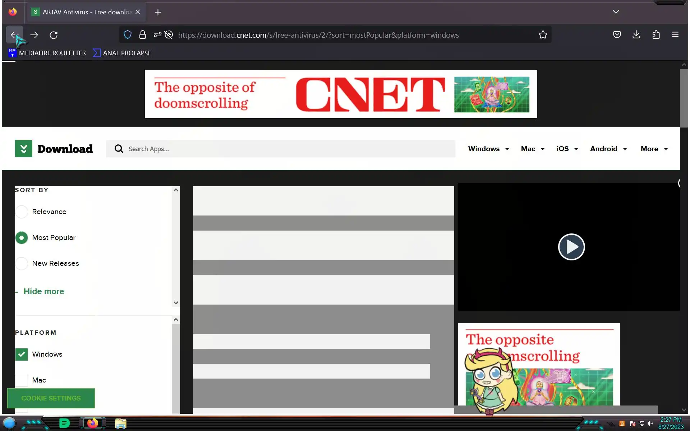Check the Mac platform checkbox
The image size is (690, 431).
22,380
